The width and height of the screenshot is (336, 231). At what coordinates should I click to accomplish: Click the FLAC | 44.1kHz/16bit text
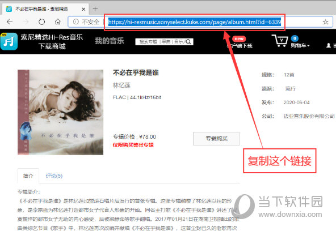coord(137,97)
